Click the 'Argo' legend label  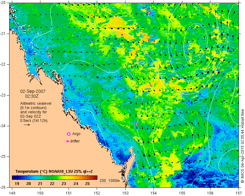pyautogui.click(x=76, y=134)
